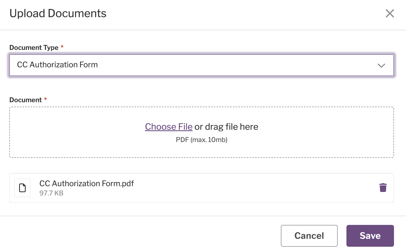Close the Upload Documents dialog
Viewport: 406px width, 250px height.
pos(390,13)
